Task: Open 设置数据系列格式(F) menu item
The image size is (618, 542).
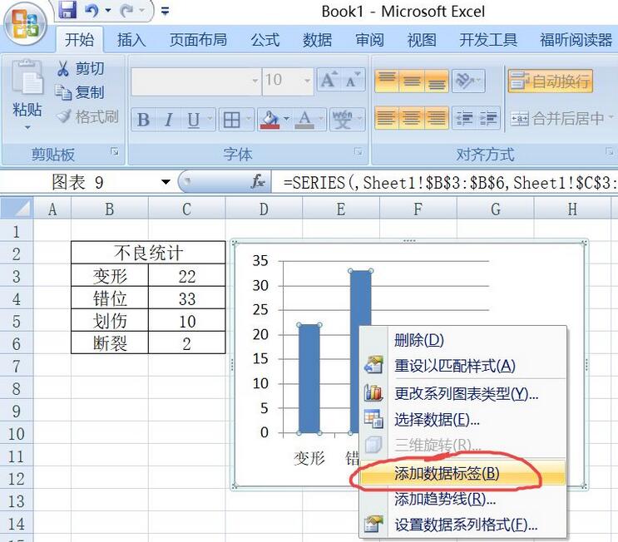Action: (463, 525)
